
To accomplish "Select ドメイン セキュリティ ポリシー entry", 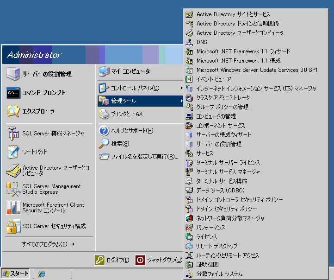I will coord(256,209).
